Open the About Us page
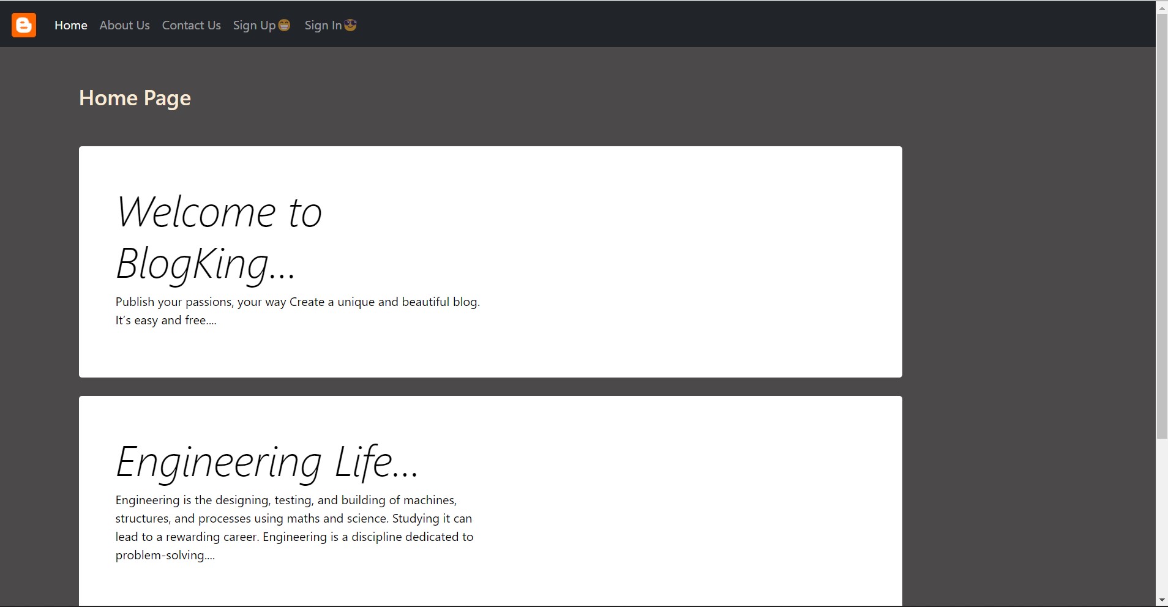This screenshot has height=607, width=1168. pos(124,24)
